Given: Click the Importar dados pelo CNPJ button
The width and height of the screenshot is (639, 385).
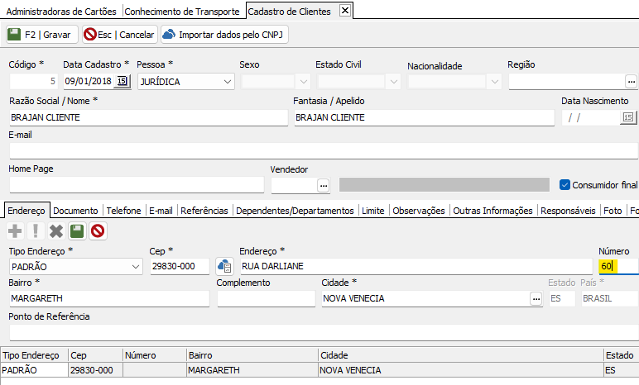Looking at the screenshot, I should (224, 35).
